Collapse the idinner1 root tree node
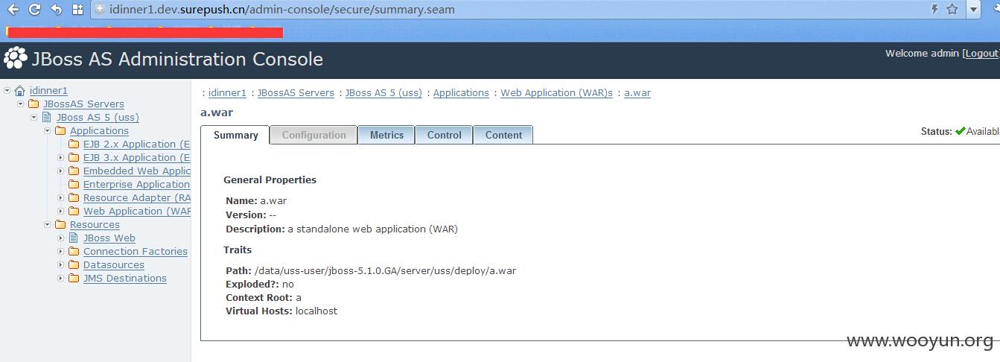The width and height of the screenshot is (1000, 362). pos(7,90)
